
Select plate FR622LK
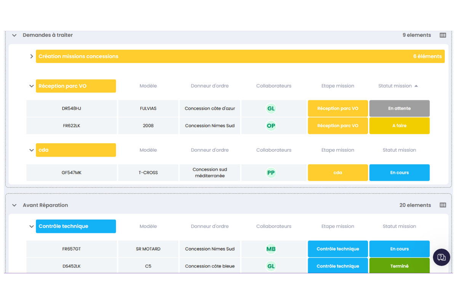[x=72, y=126]
